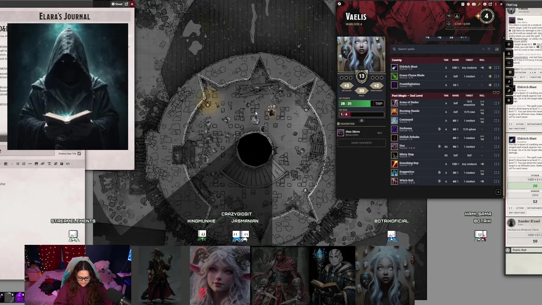Expand the Suggestion row details
542x305 pixels.
495,173
